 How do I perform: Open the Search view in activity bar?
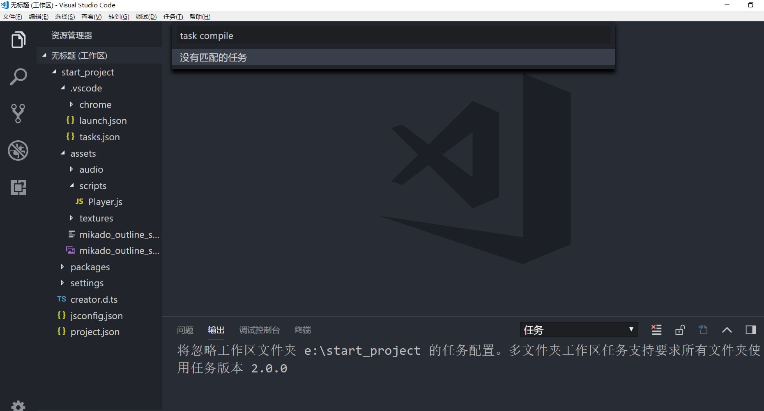tap(18, 77)
